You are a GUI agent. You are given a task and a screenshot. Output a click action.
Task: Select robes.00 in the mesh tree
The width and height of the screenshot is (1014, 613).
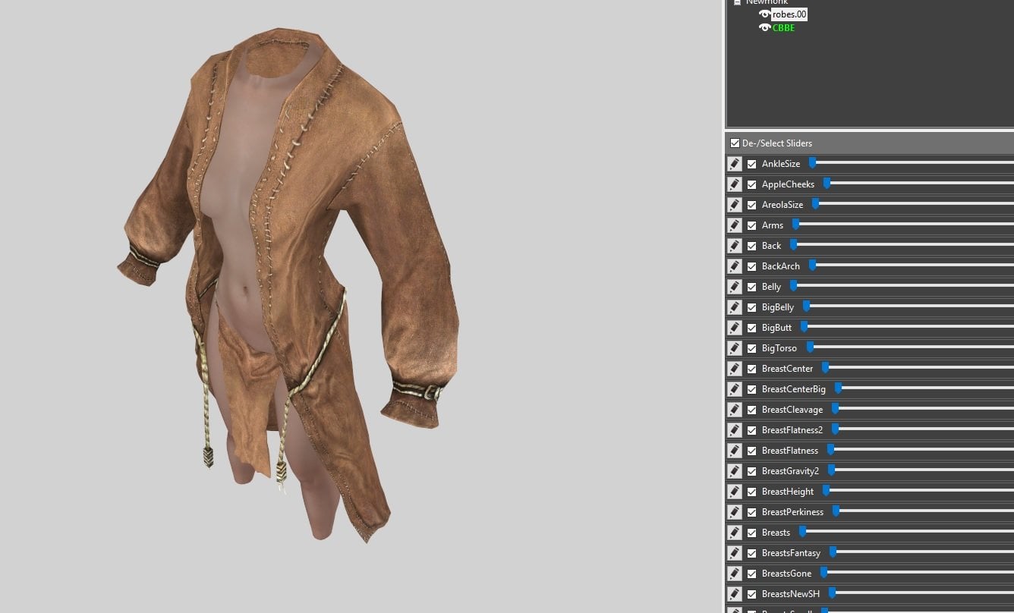(x=789, y=14)
